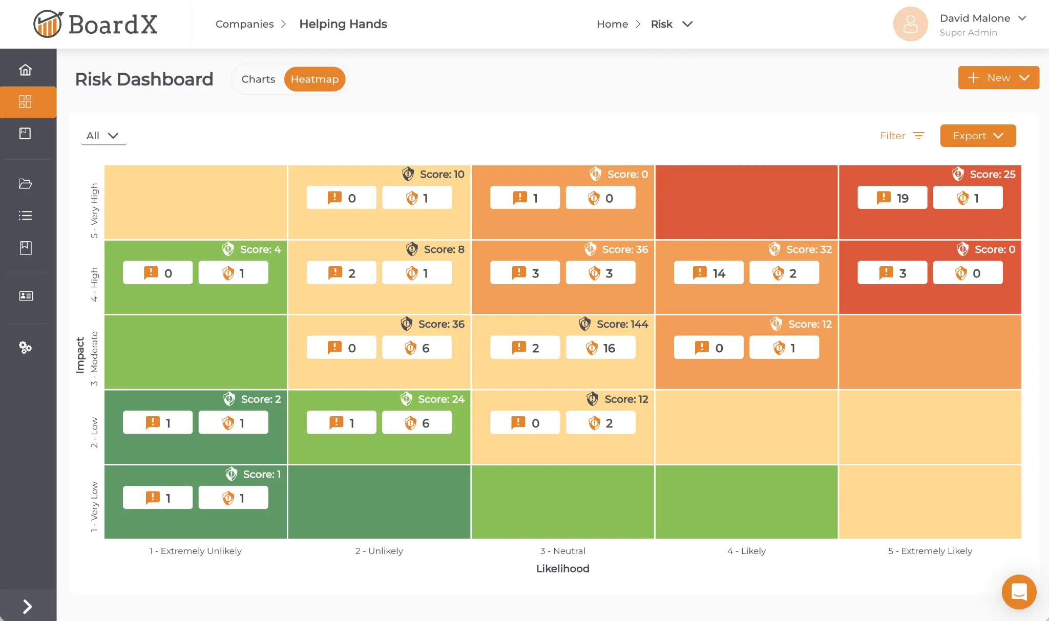Expand the Export dropdown
Image resolution: width=1049 pixels, height=621 pixels.
(977, 136)
